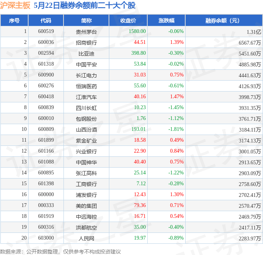Click the 数据来源 disclaimer footer text
Image resolution: width=263 pixels, height=255 pixels.
(x=60, y=252)
